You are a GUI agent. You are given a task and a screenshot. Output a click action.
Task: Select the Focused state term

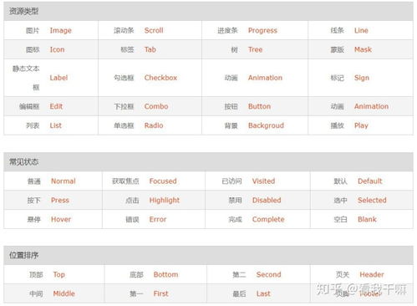point(163,181)
